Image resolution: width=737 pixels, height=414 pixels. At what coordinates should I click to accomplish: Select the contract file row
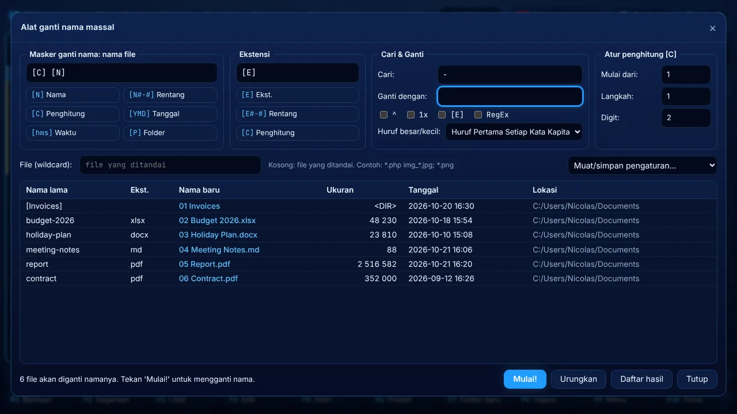368,279
